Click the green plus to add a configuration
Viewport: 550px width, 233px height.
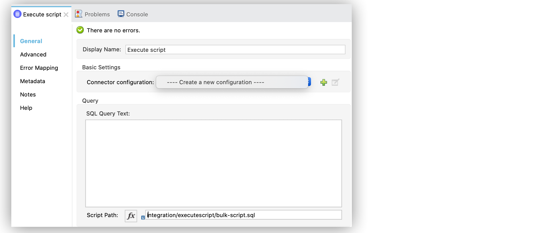[x=324, y=82]
